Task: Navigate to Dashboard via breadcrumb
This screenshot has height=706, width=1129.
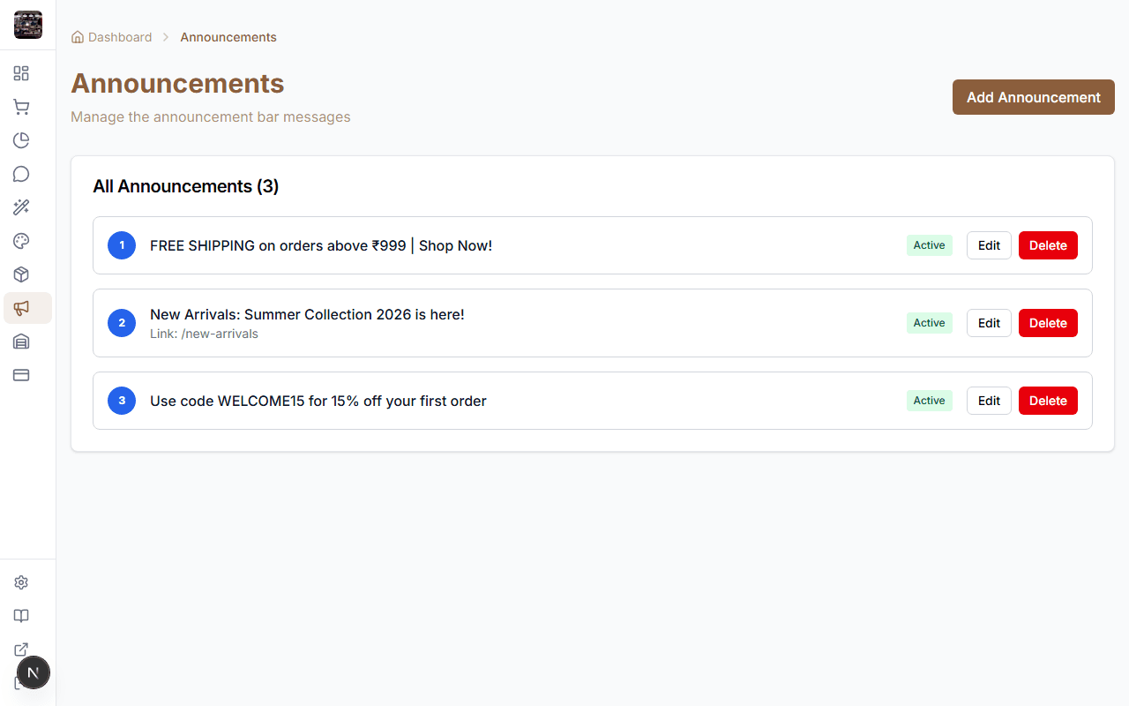Action: pyautogui.click(x=119, y=37)
